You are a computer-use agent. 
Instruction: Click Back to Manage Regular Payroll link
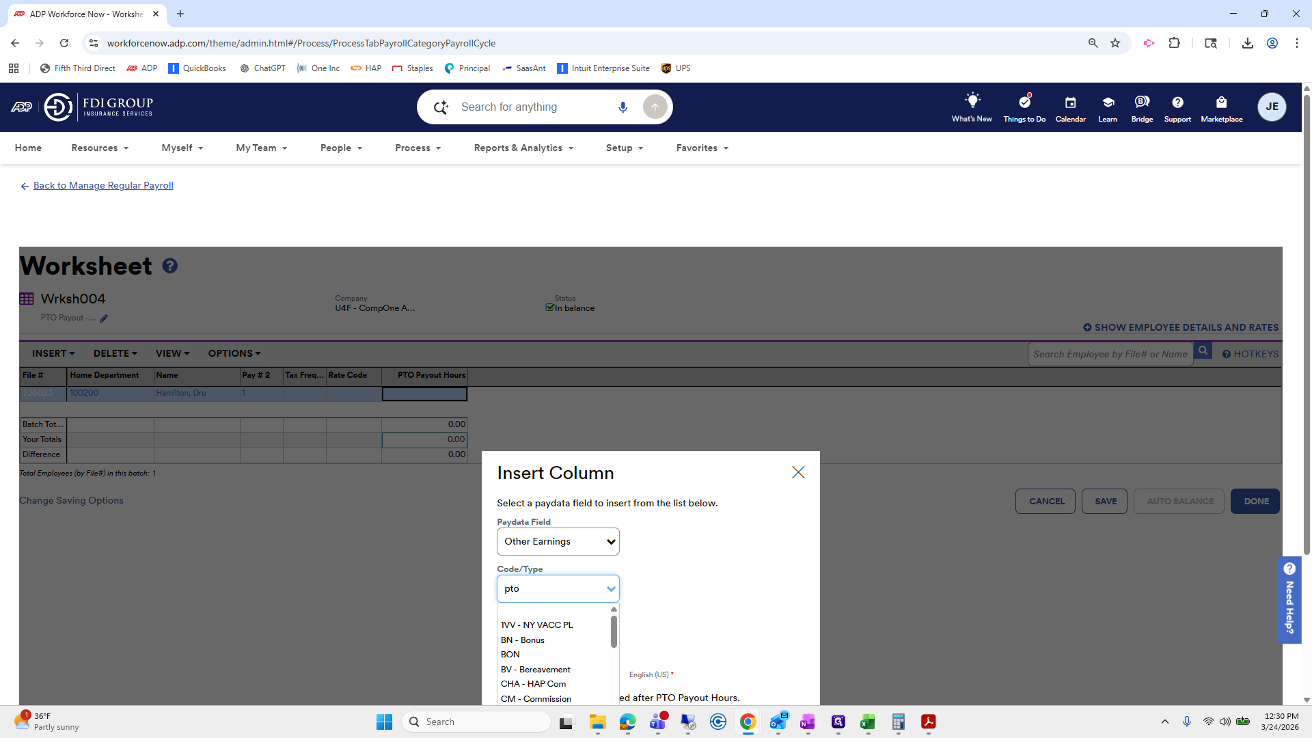point(103,185)
